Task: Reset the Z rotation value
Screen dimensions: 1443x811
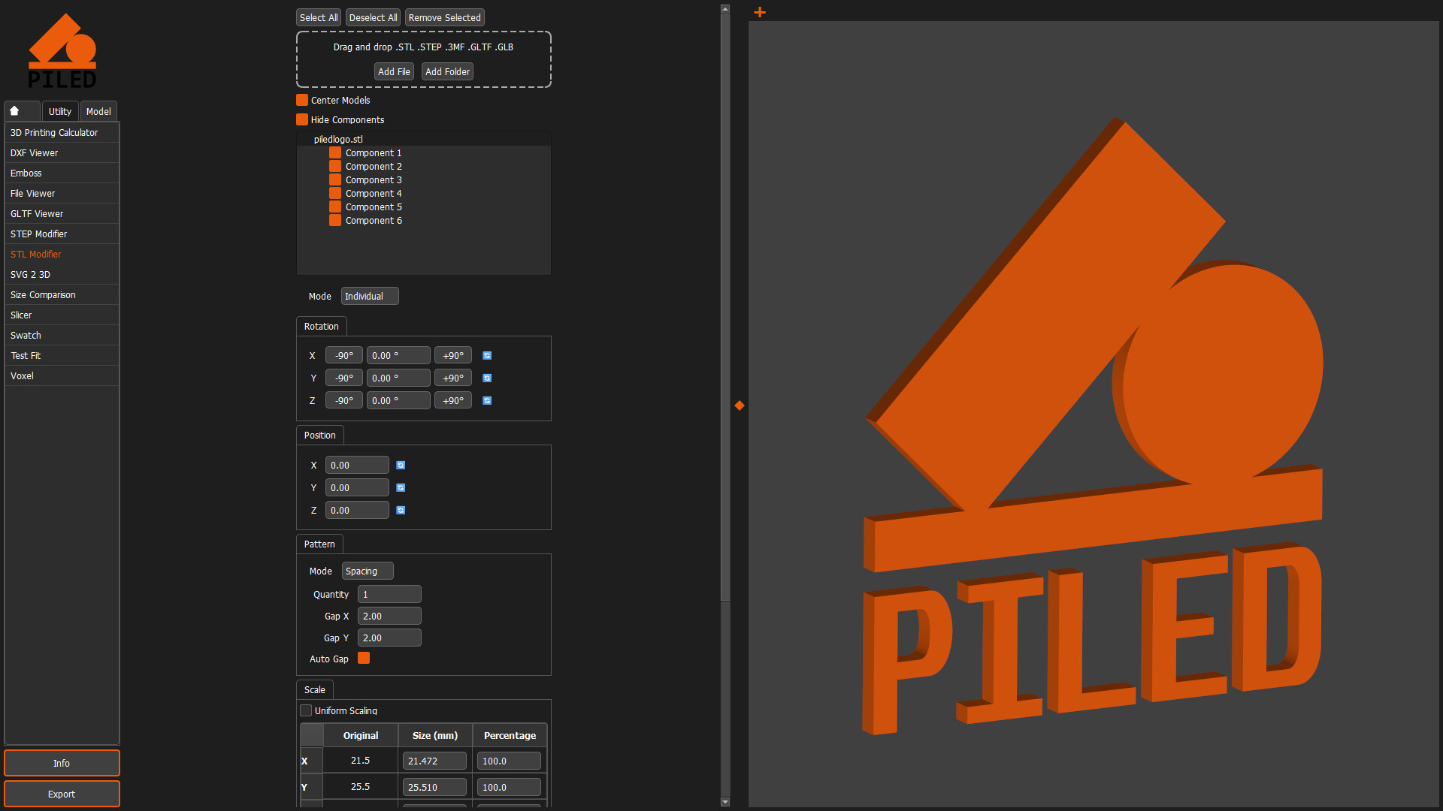Action: 487,400
